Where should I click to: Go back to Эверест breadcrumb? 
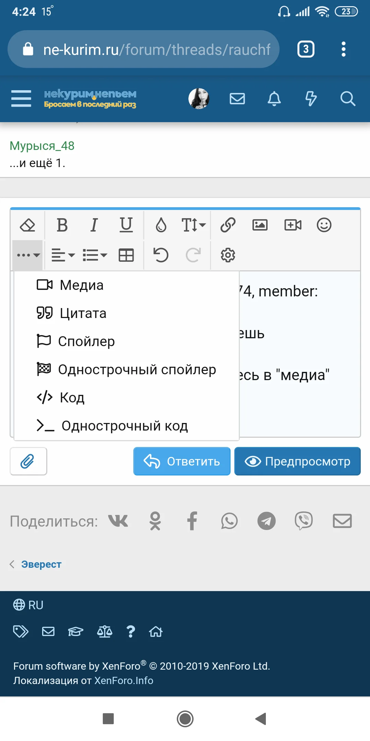coord(41,564)
